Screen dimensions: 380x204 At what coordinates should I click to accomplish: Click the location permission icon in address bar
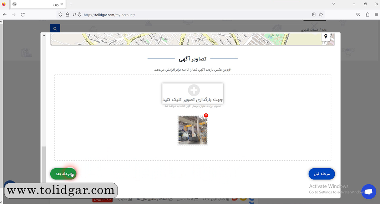coord(80,15)
